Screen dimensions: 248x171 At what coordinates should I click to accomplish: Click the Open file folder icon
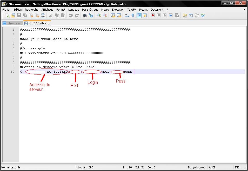tap(13, 15)
